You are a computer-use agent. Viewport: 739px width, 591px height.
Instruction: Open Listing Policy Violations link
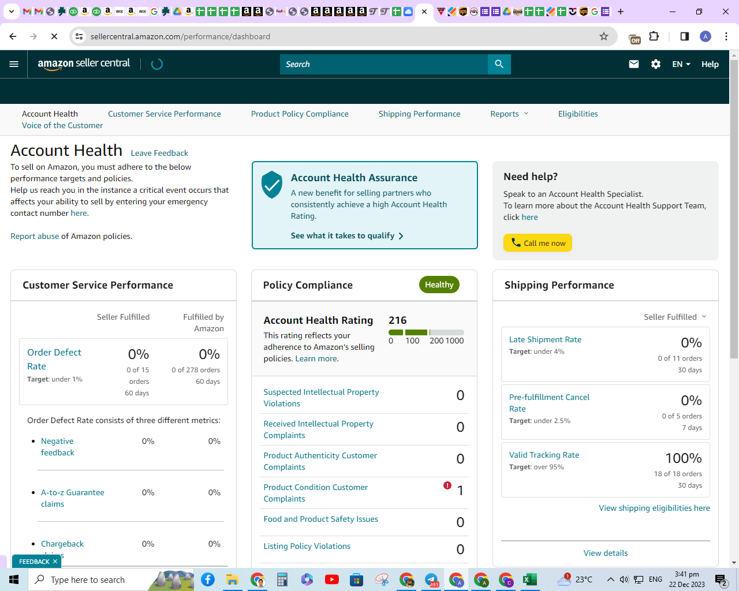tap(307, 546)
